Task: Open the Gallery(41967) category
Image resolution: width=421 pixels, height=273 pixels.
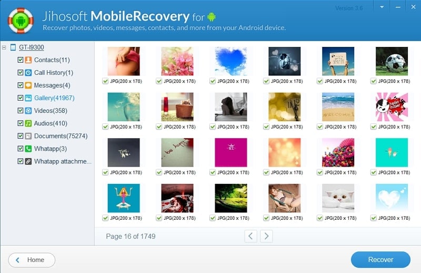Action: (x=54, y=98)
